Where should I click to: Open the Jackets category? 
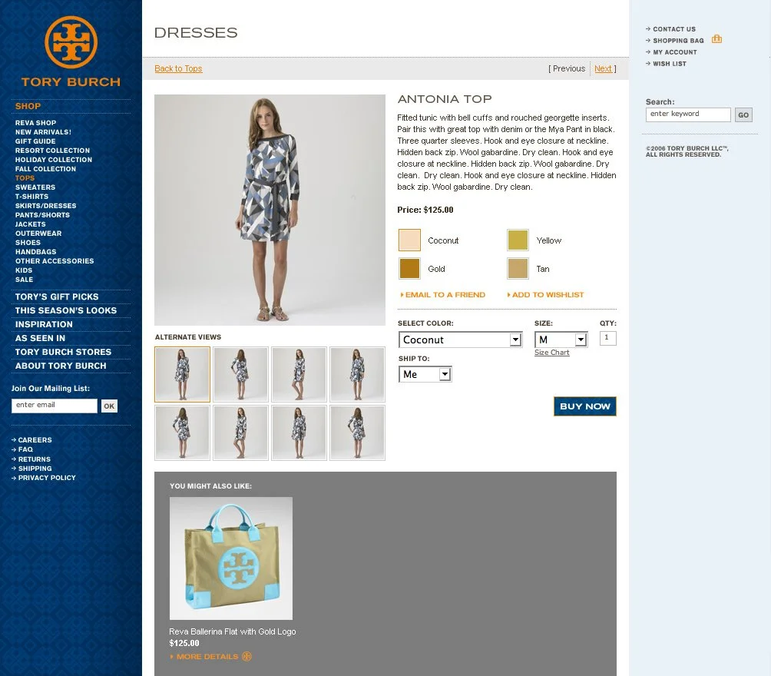[x=31, y=224]
